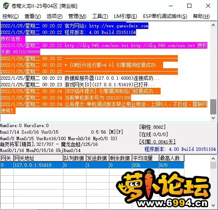The image size is (218, 210).
Task: Click the Run17/14 Soc0/16 status text
Action: (x=29, y=132)
